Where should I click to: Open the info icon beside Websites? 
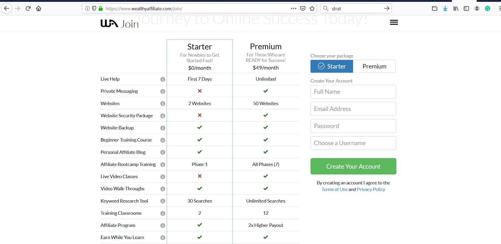[163, 104]
